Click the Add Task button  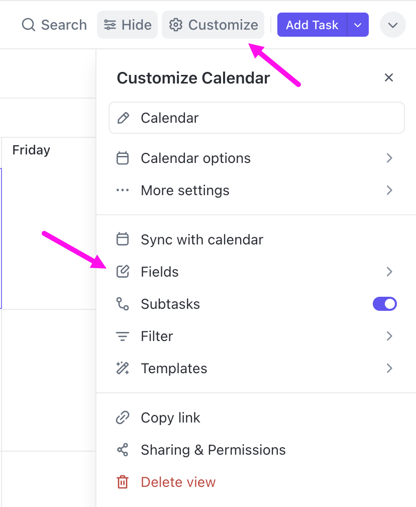311,24
